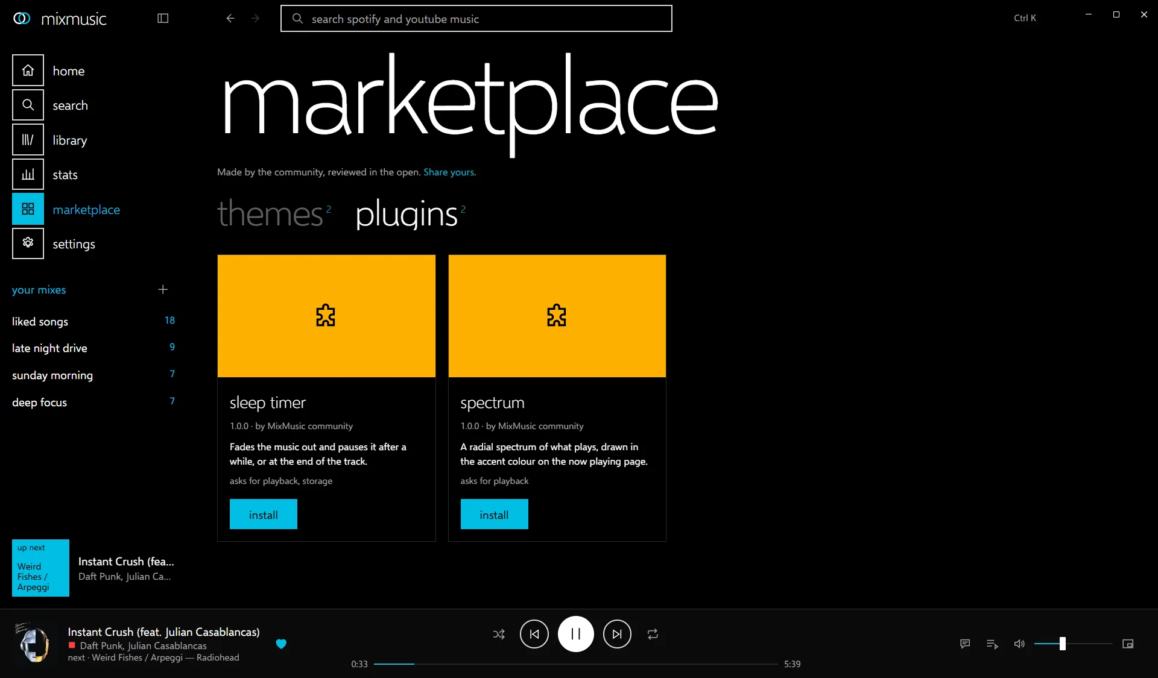The width and height of the screenshot is (1158, 678).
Task: Add a new mix with the plus icon
Action: click(163, 289)
